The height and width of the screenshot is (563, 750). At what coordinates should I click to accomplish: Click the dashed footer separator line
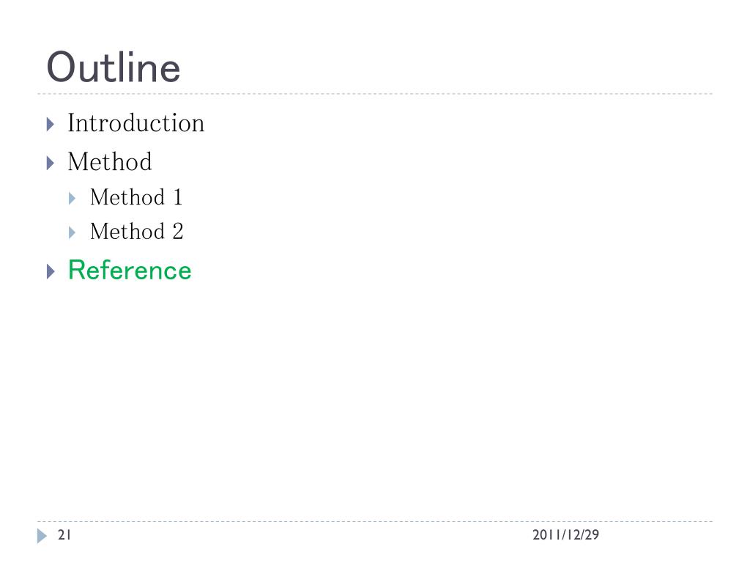coord(375,521)
